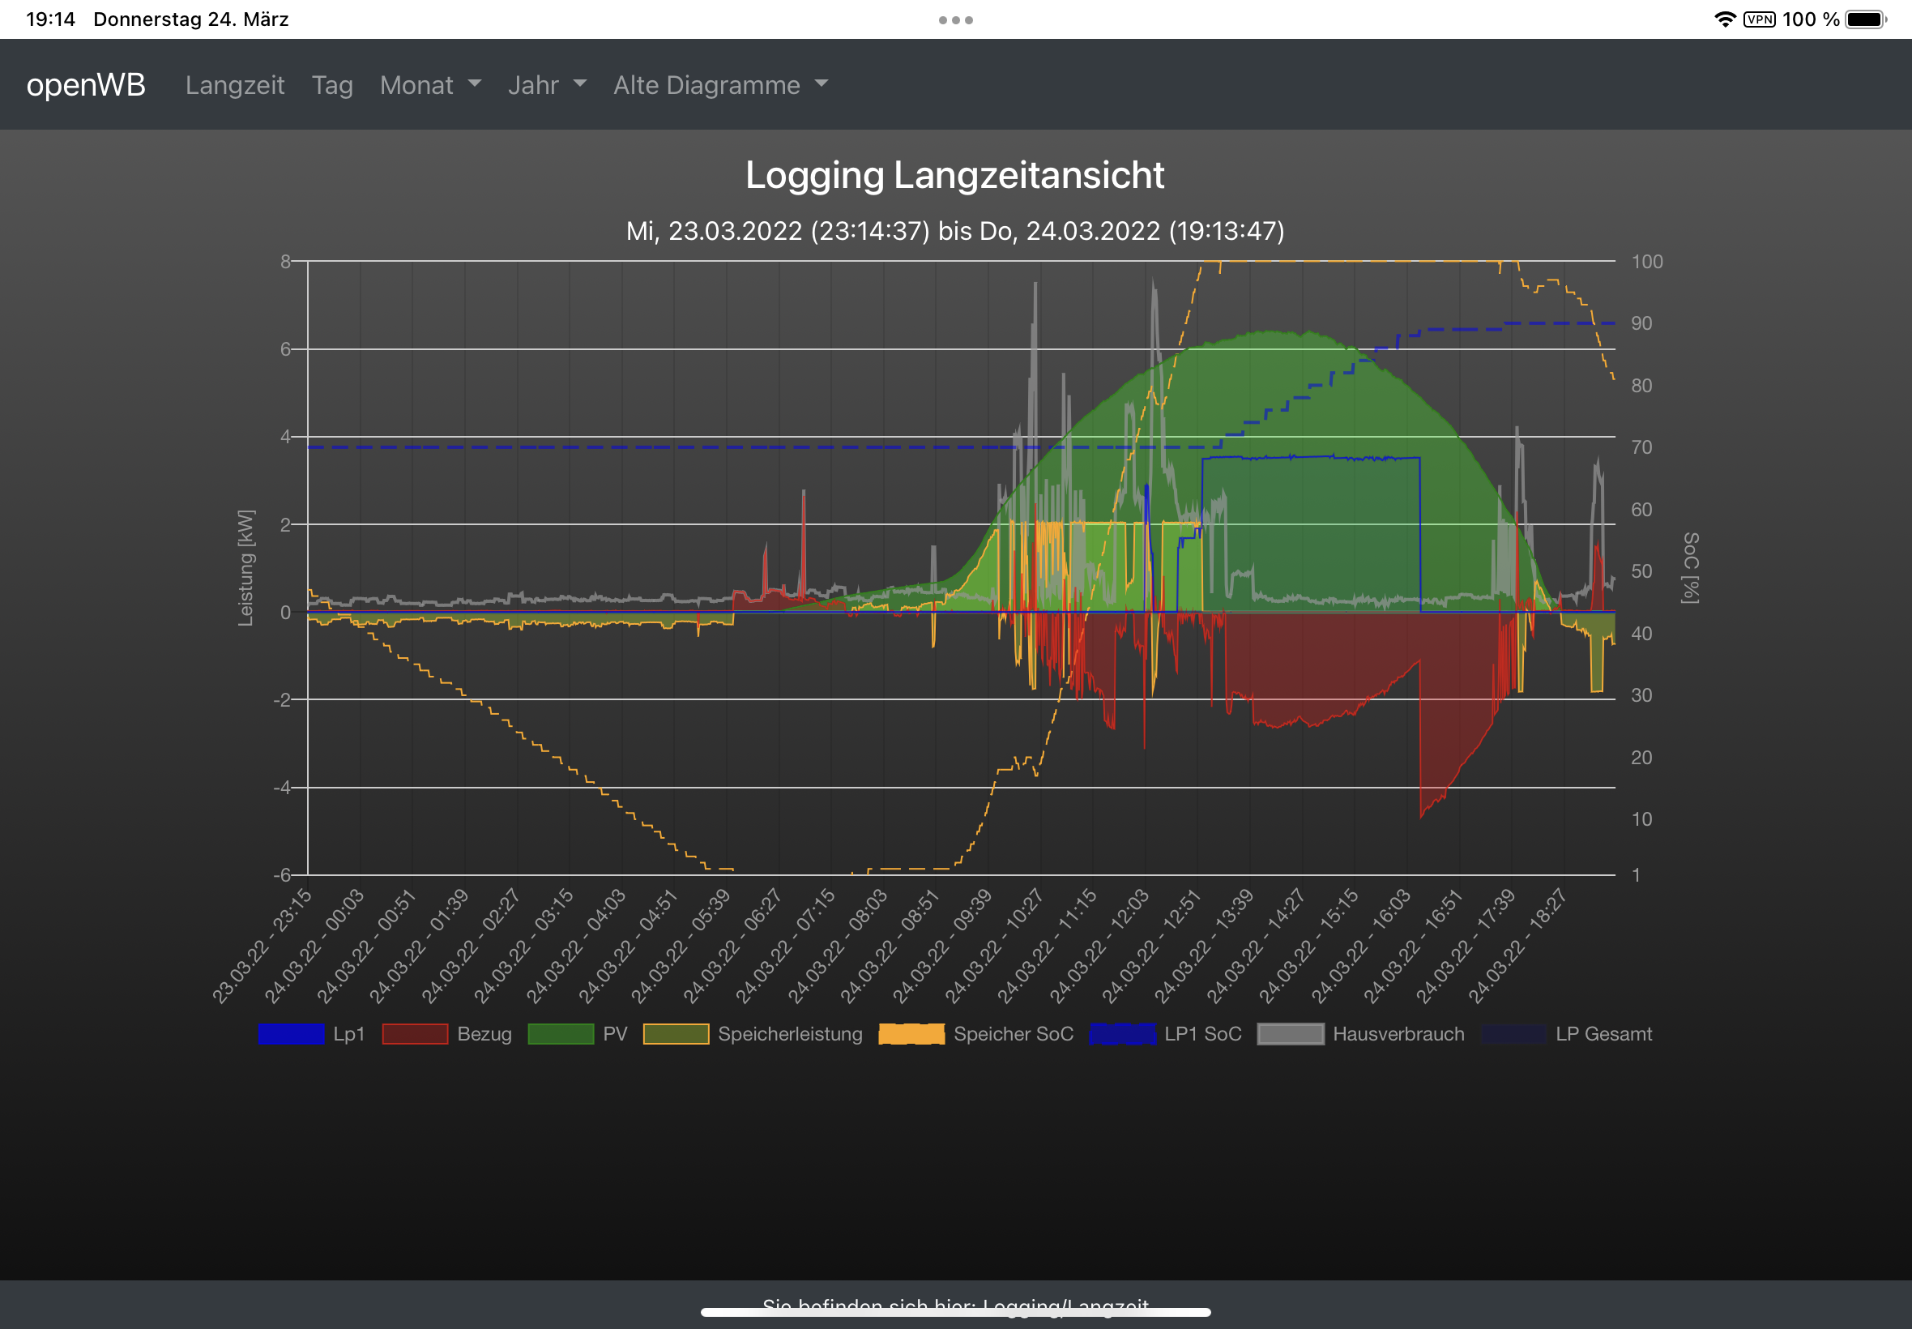Hide the Hausverbrauch dataset via its label
1912x1329 pixels.
pos(1398,1033)
